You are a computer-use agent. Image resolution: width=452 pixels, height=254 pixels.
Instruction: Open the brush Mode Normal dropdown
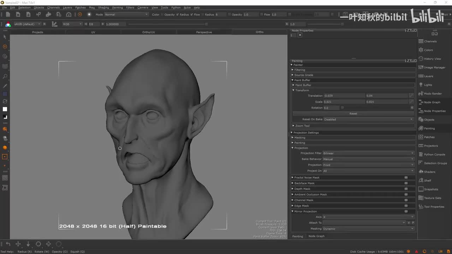coord(126,14)
